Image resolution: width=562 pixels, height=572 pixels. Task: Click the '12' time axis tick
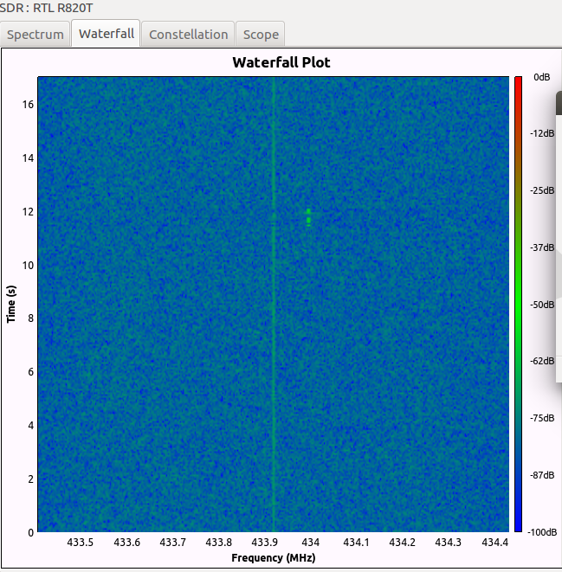pyautogui.click(x=28, y=212)
